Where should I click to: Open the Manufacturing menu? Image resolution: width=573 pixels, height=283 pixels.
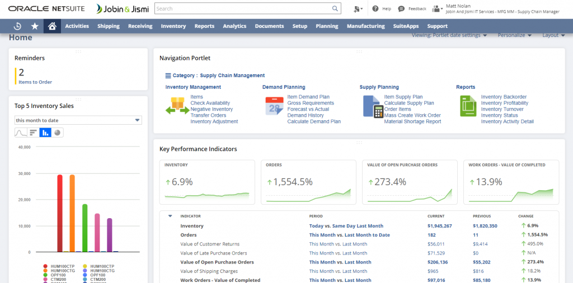[x=365, y=26]
